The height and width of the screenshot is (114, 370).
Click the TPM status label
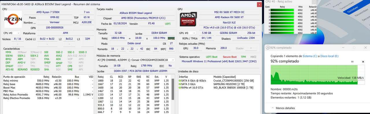click(243, 57)
